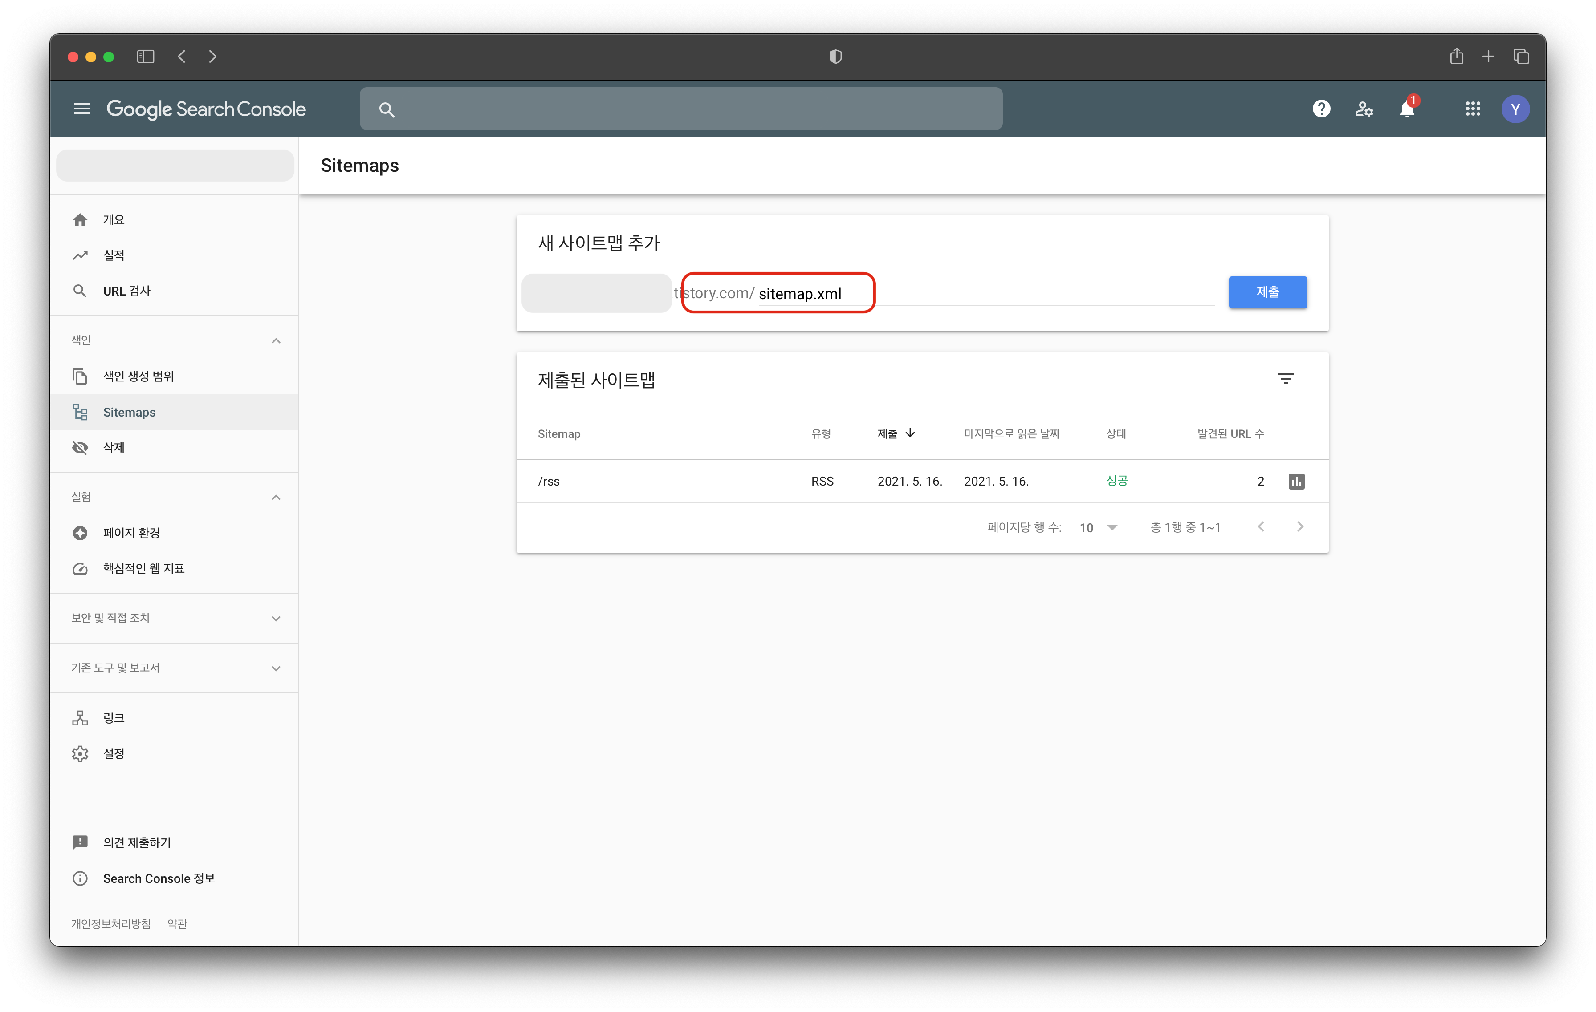
Task: Click the help question mark icon
Action: tap(1321, 109)
